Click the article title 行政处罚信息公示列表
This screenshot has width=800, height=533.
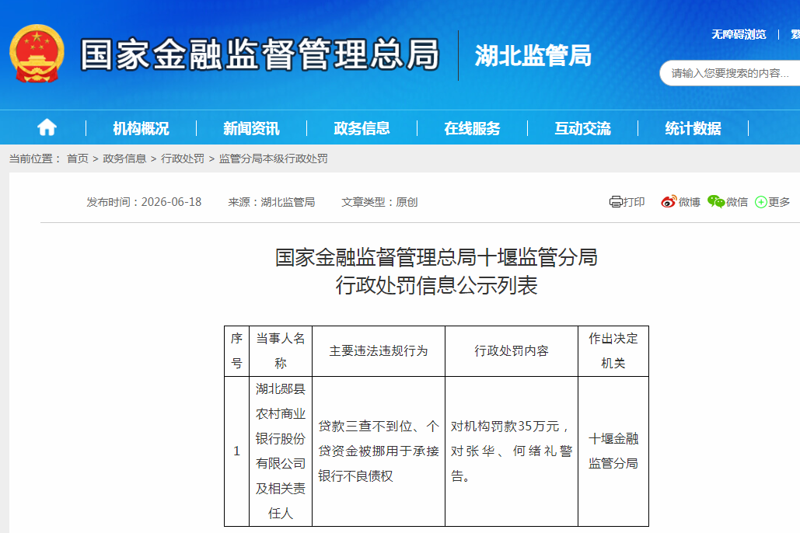(x=436, y=286)
